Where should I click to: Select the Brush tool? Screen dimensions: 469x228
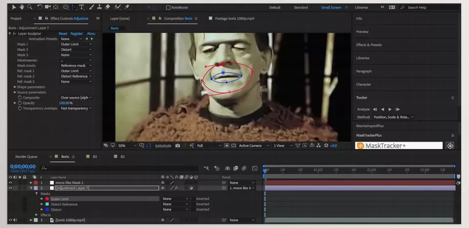click(92, 7)
